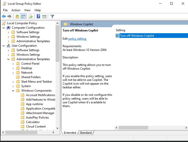The width and height of the screenshot is (188, 142).
Task: Collapse the Computer Configuration node
Action: pos(4,28)
